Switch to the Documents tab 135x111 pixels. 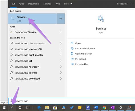pyautogui.click(x=34, y=4)
